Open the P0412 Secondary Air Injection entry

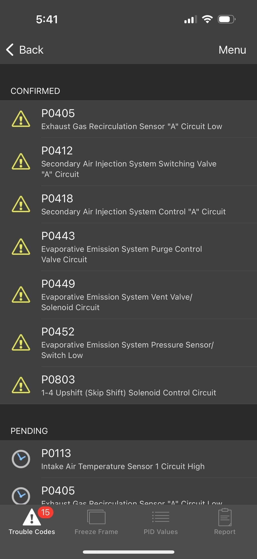pos(128,162)
